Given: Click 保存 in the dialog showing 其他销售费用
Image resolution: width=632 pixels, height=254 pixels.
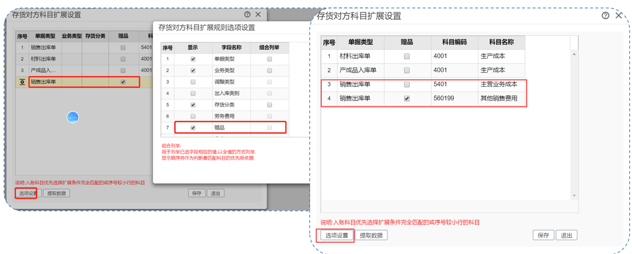Looking at the screenshot, I should pyautogui.click(x=543, y=236).
